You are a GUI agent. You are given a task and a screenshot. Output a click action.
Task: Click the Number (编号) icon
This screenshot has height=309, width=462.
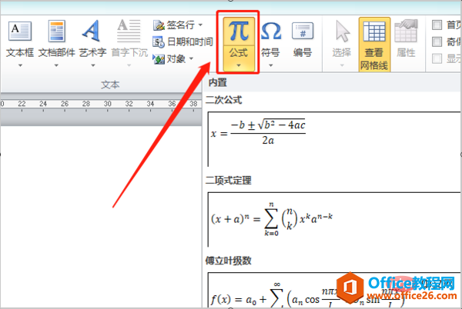click(x=303, y=32)
